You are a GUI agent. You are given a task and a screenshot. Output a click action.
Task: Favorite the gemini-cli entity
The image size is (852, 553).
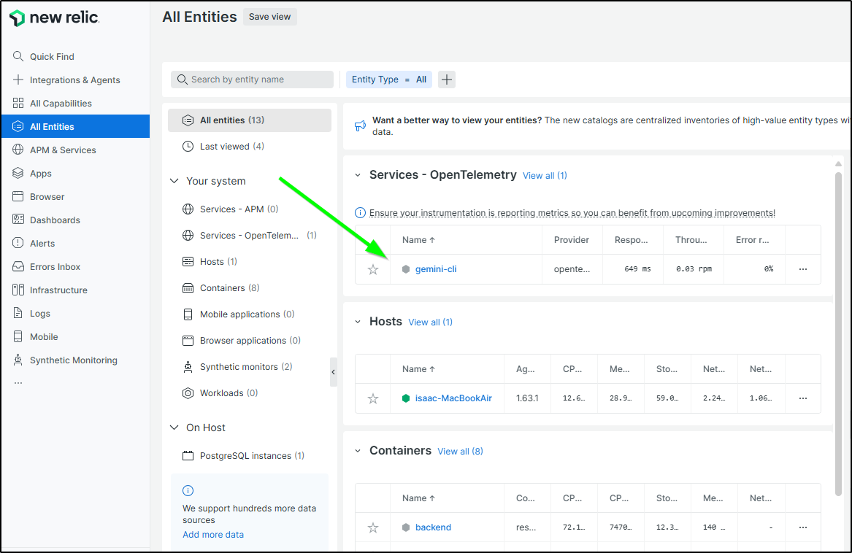(x=373, y=269)
